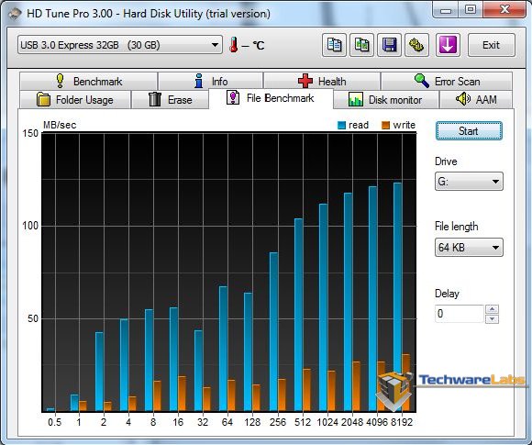The width and height of the screenshot is (532, 445).
Task: Click the 0.5 x-axis label
Action: point(54,422)
